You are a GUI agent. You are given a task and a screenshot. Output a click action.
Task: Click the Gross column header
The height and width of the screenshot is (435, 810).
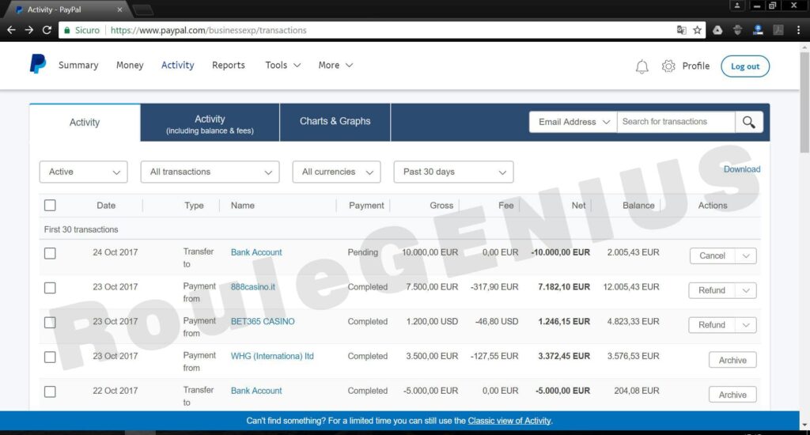pos(441,205)
